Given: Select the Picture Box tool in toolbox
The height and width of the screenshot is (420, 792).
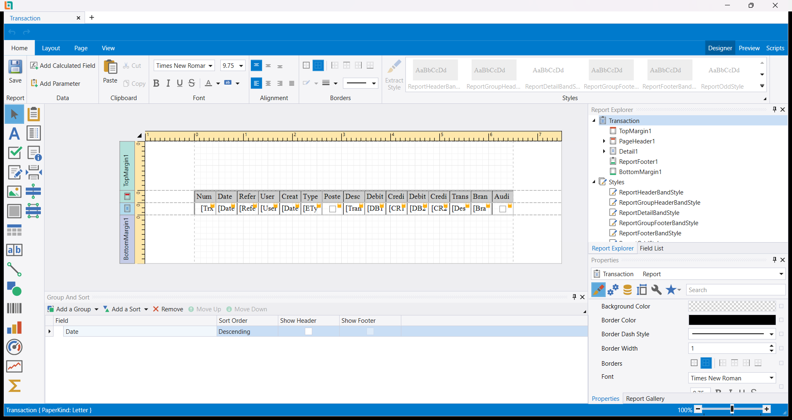Looking at the screenshot, I should [x=14, y=192].
